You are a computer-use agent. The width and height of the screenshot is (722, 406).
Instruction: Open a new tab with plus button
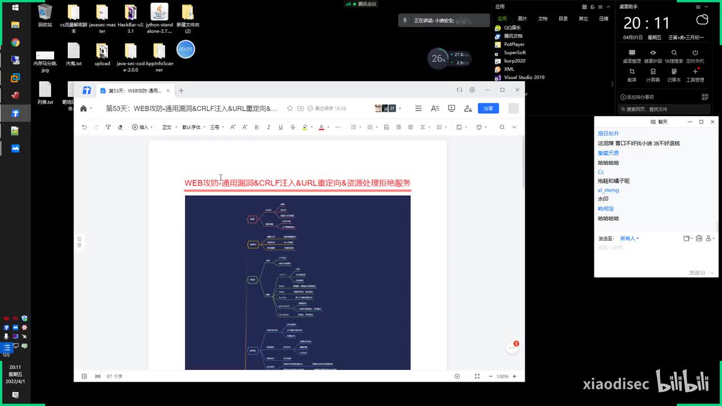click(x=181, y=90)
